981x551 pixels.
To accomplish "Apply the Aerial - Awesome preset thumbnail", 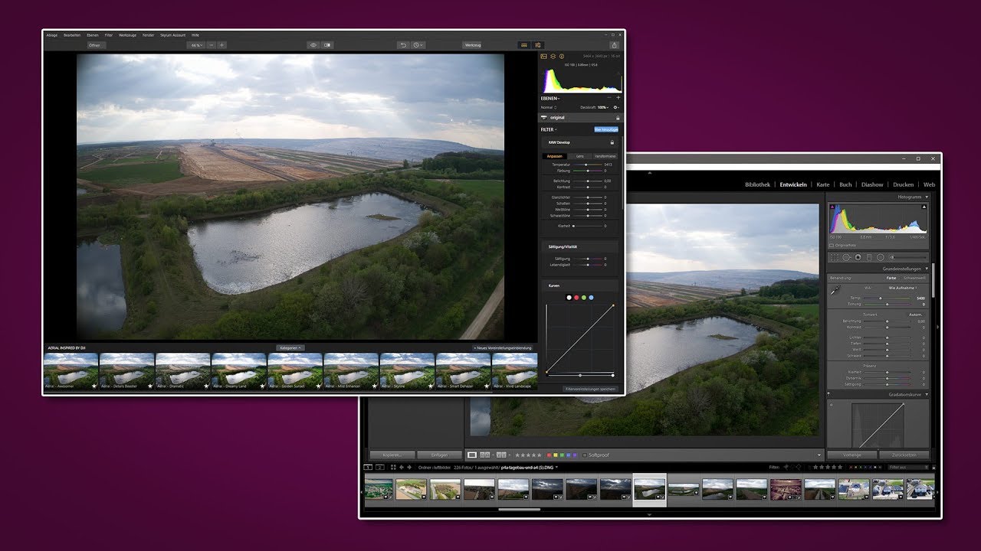I will (71, 370).
